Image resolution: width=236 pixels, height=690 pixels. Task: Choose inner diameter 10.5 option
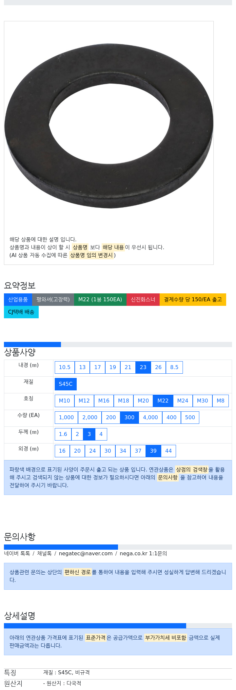pos(65,367)
